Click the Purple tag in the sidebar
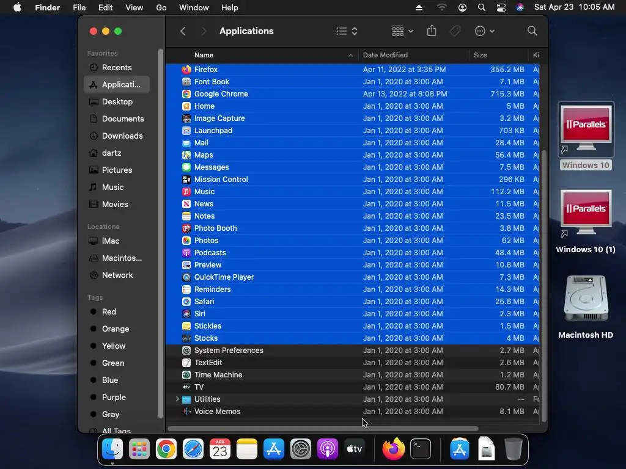 point(117,397)
